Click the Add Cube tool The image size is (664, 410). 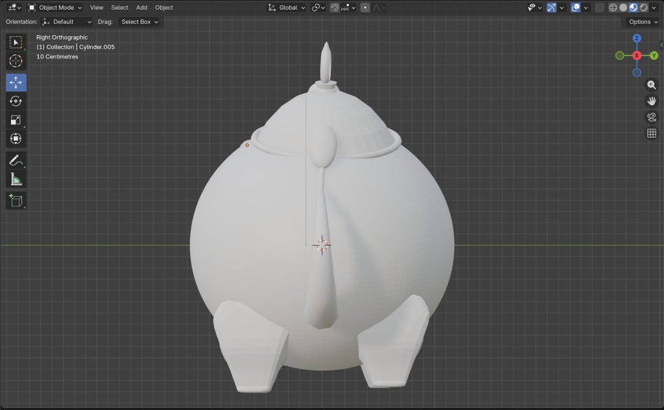click(x=16, y=200)
